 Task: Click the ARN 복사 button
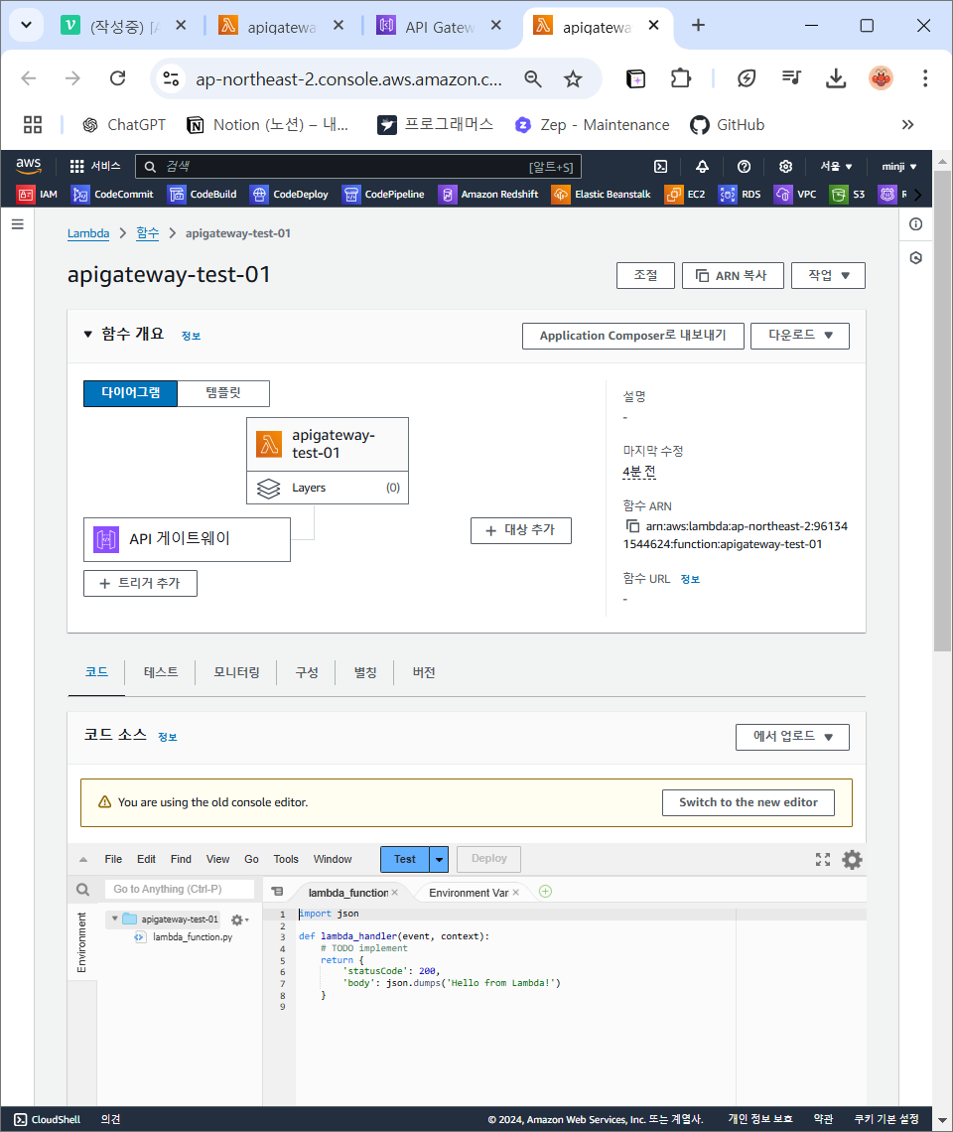(x=732, y=275)
